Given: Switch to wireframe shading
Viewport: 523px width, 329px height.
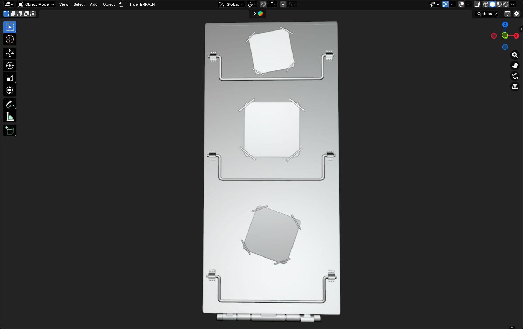Looking at the screenshot, I should [x=486, y=4].
